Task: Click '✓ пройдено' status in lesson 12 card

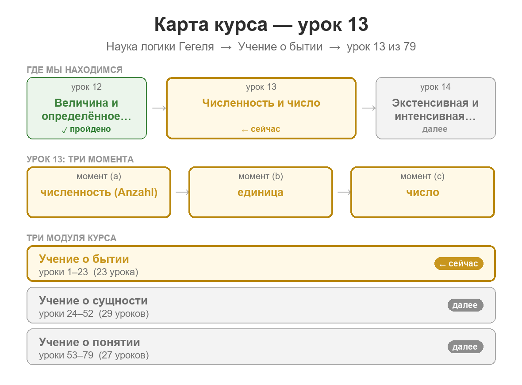Action: tap(86, 129)
